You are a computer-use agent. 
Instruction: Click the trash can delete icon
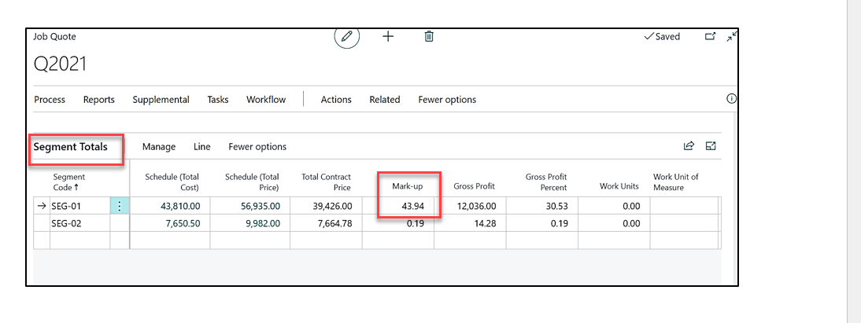(x=429, y=36)
